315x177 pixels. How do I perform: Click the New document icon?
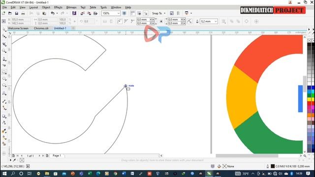[3, 13]
